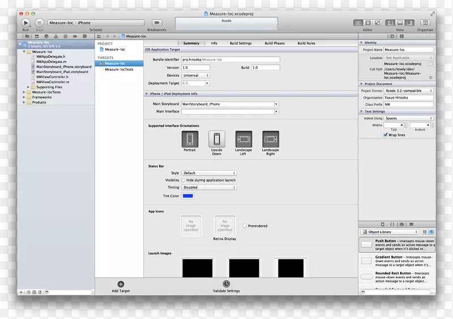Screen dimensions: 453x319
Task: Click Validate Settings
Action: pyautogui.click(x=226, y=287)
